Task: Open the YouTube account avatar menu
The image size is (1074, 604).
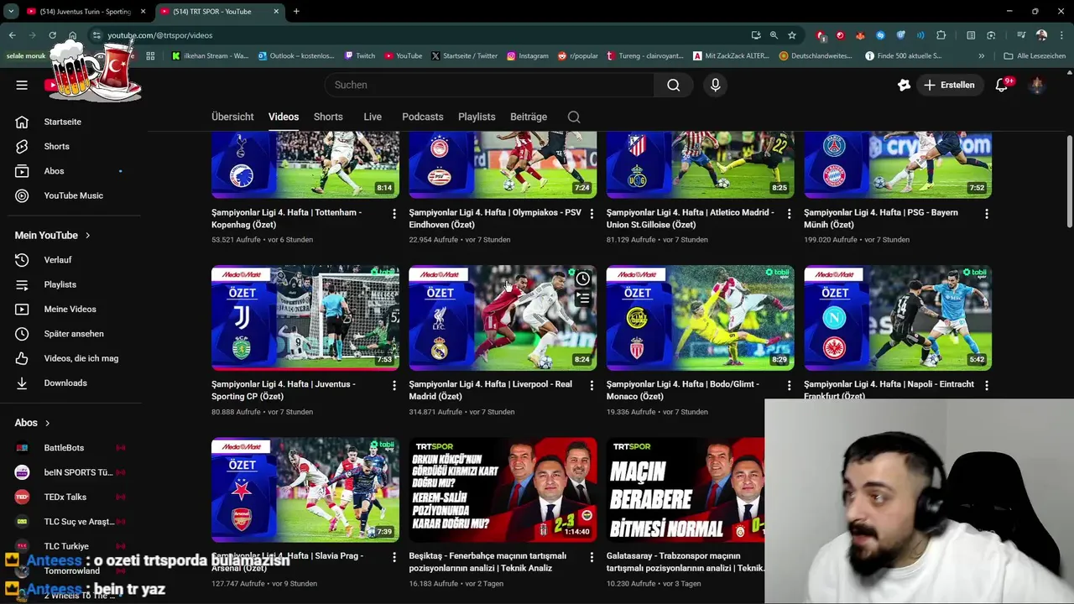Action: pyautogui.click(x=1037, y=85)
